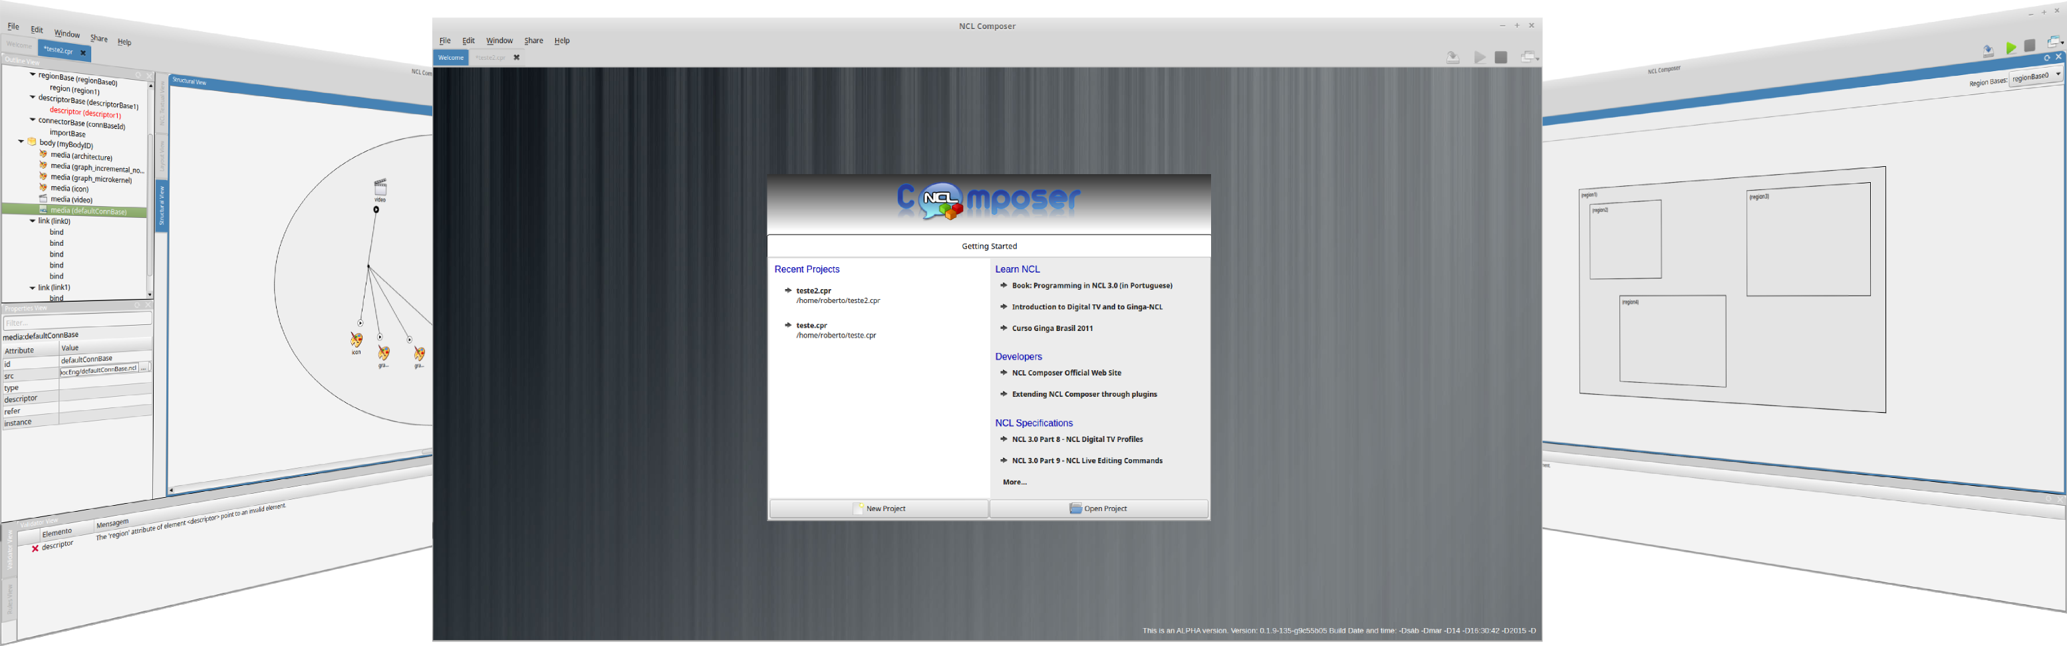Click the icon beside media (architecture)
2067x646 pixels.
click(x=43, y=154)
